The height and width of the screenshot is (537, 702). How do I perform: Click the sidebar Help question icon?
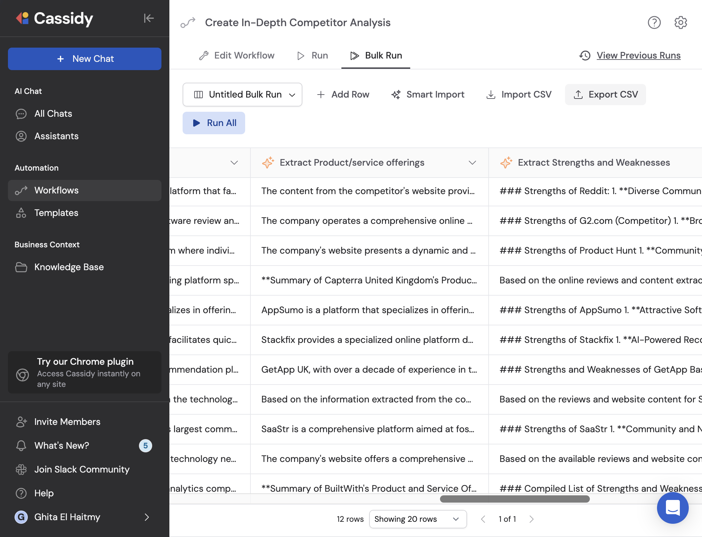21,493
